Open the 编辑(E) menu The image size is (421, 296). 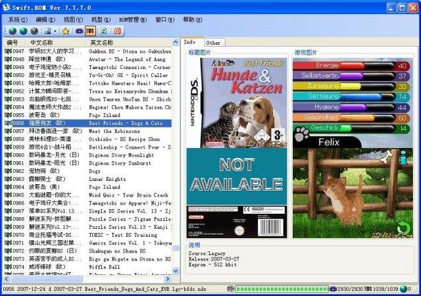45,20
